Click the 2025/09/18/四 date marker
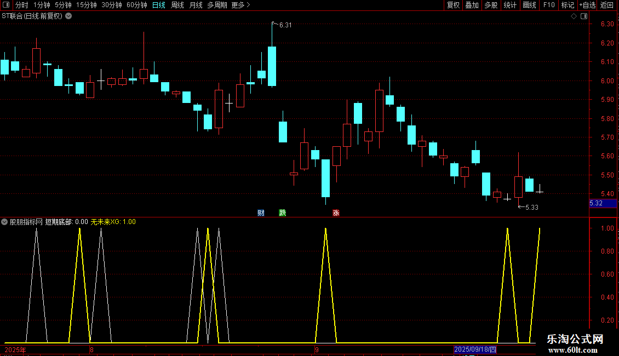619x356 pixels. click(475, 349)
